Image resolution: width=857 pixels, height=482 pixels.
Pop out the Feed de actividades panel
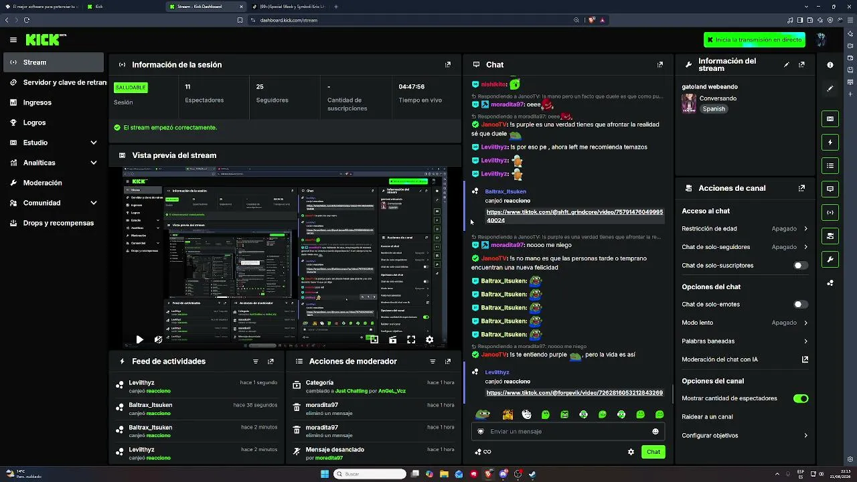click(x=270, y=361)
